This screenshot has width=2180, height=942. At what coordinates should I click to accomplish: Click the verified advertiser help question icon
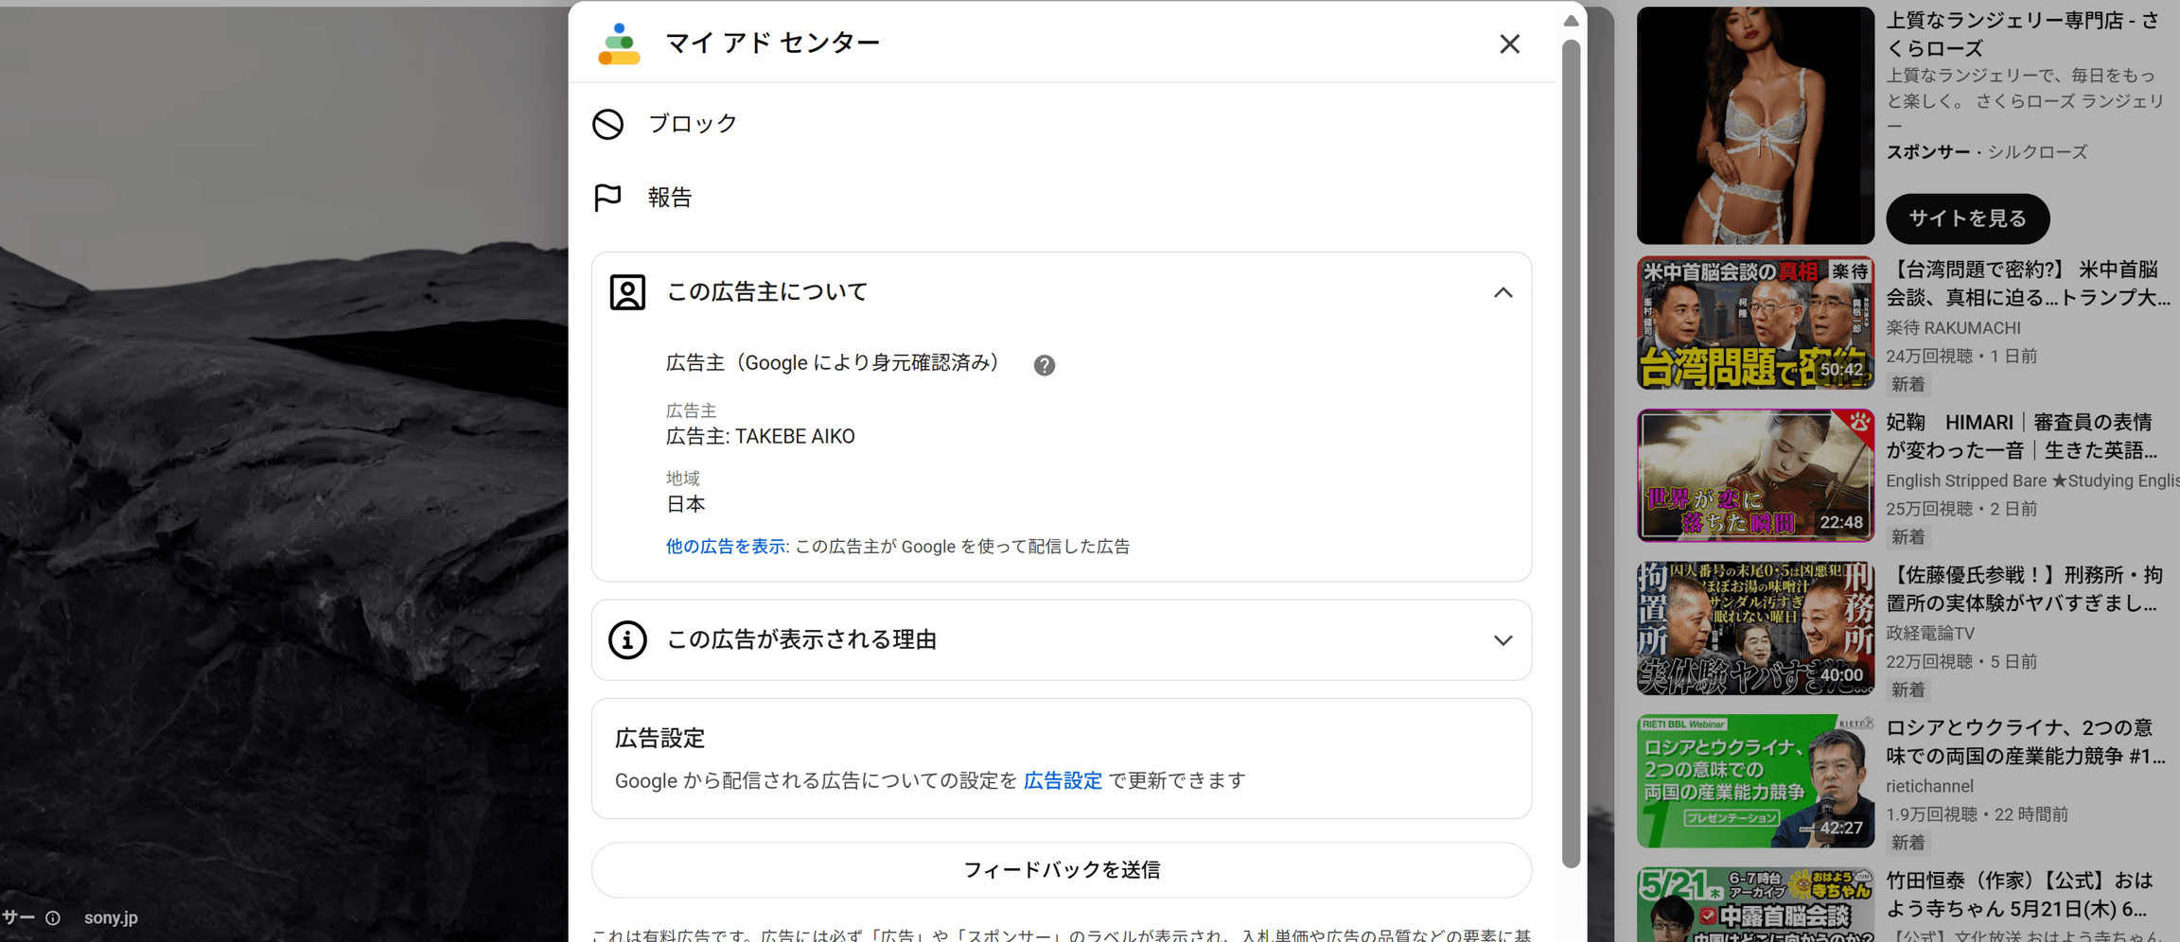pos(1044,365)
